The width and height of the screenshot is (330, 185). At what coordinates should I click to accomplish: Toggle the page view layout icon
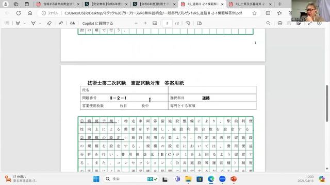click(x=200, y=23)
